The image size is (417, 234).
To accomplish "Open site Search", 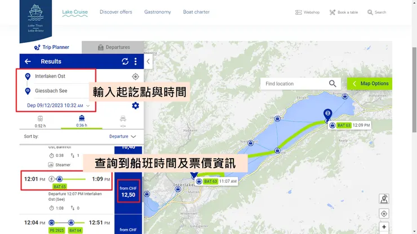I will [376, 12].
